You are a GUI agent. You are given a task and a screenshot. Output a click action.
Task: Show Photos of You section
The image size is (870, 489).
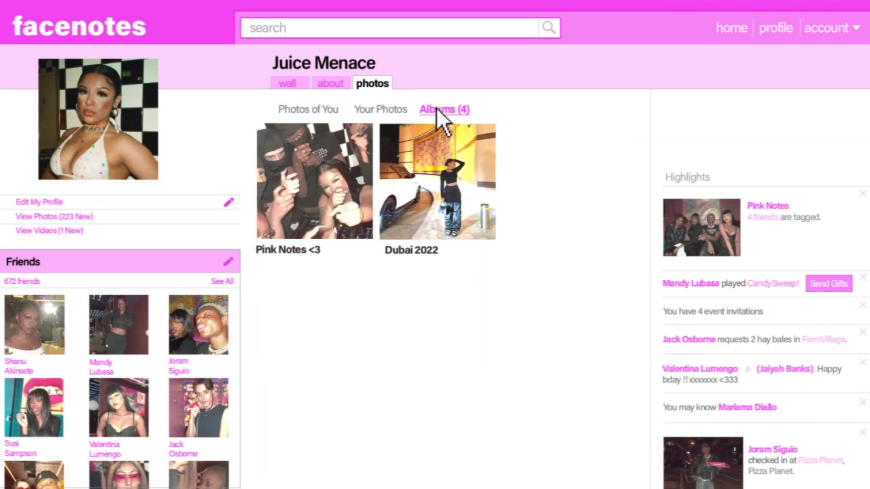coord(308,109)
